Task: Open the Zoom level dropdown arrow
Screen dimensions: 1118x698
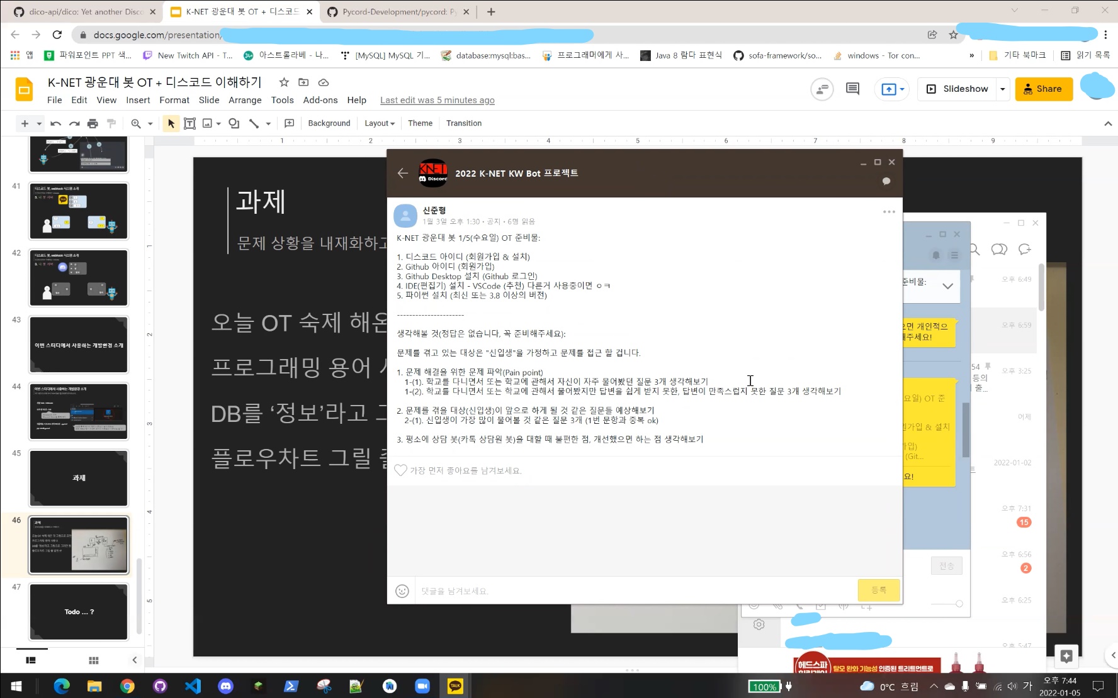Action: [x=150, y=123]
